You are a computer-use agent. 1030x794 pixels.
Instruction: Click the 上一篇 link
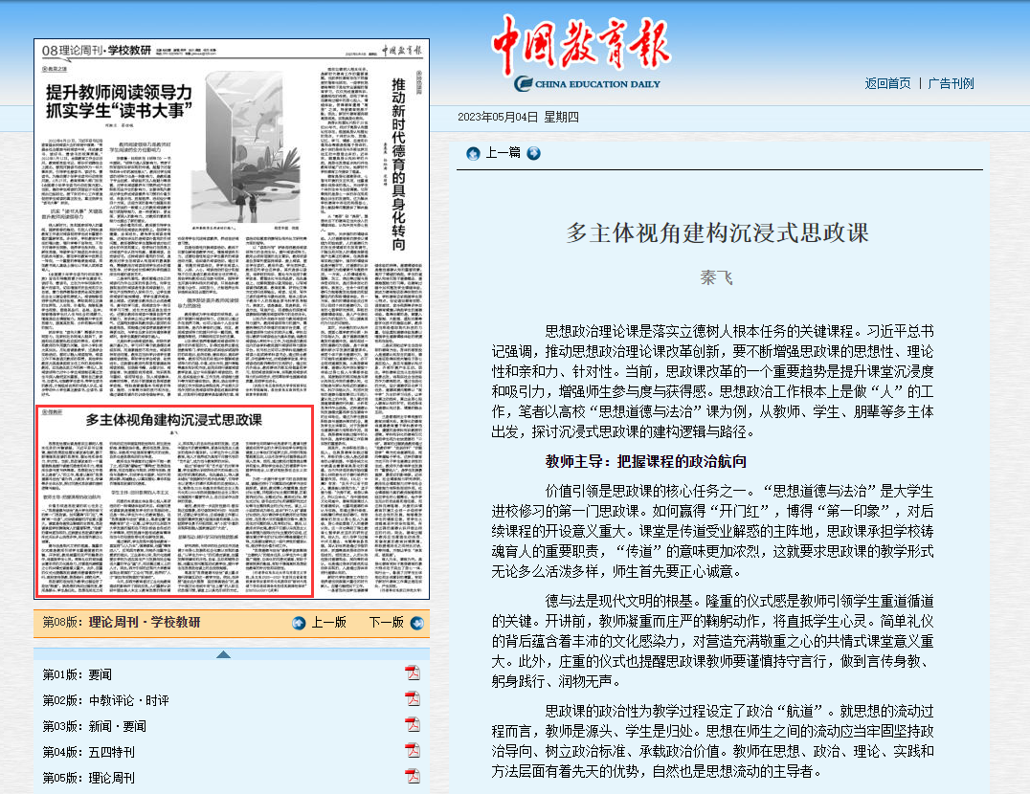tap(503, 153)
